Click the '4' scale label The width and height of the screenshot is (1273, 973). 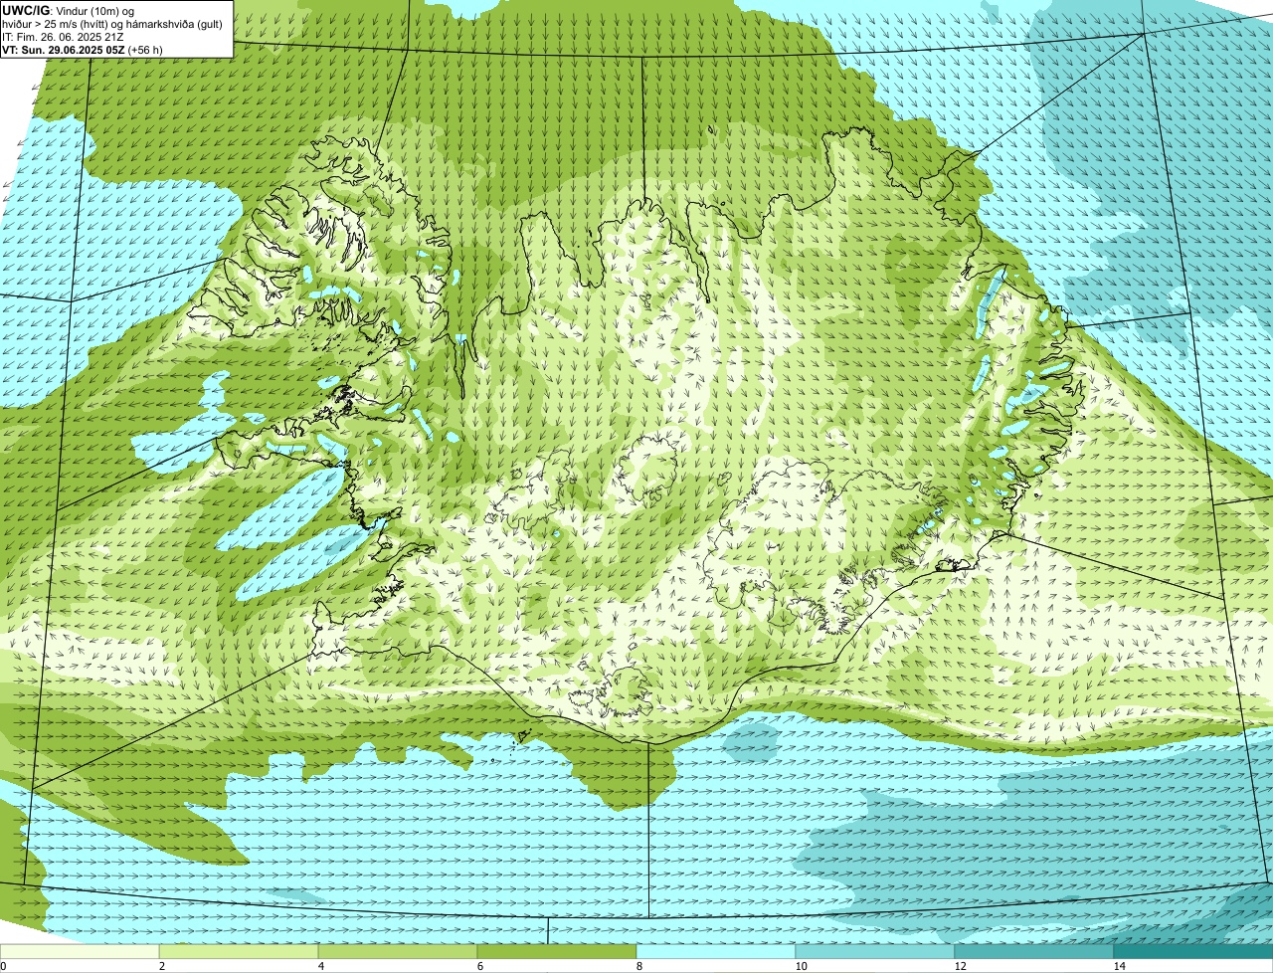click(x=320, y=966)
